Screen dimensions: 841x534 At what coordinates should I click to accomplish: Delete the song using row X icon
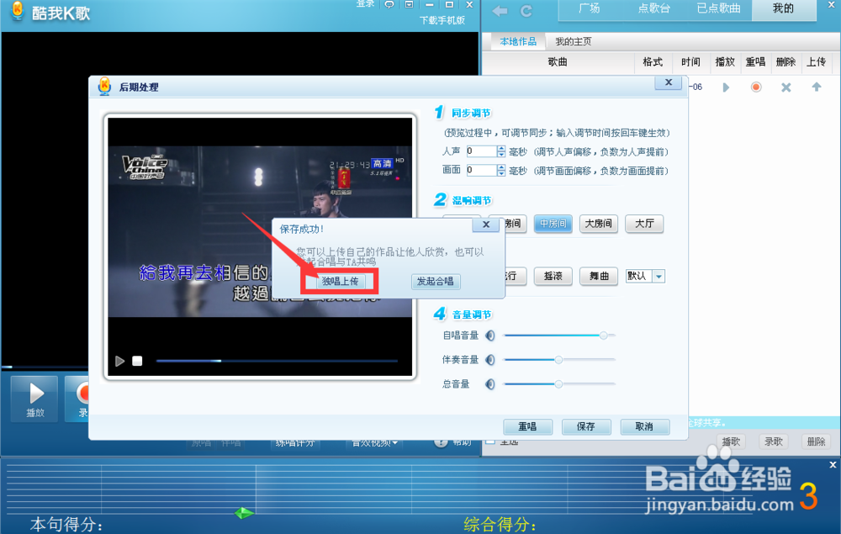[785, 87]
